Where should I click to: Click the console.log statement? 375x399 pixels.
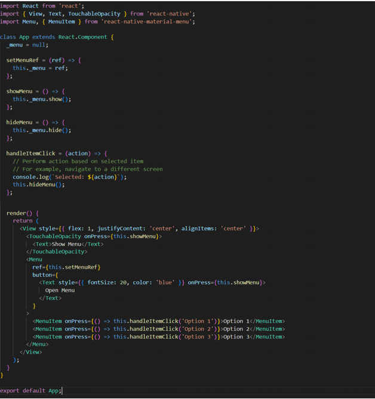pyautogui.click(x=69, y=176)
